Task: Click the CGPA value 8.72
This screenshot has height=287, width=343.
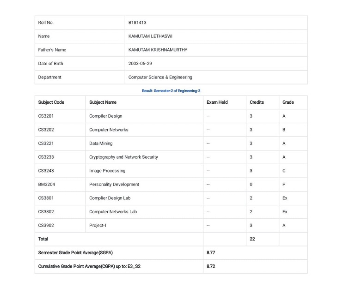Action: [x=211, y=266]
